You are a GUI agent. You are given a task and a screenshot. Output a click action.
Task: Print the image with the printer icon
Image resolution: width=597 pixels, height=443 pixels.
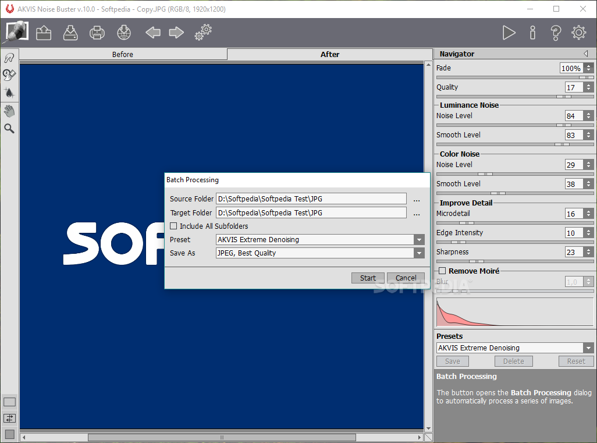97,33
